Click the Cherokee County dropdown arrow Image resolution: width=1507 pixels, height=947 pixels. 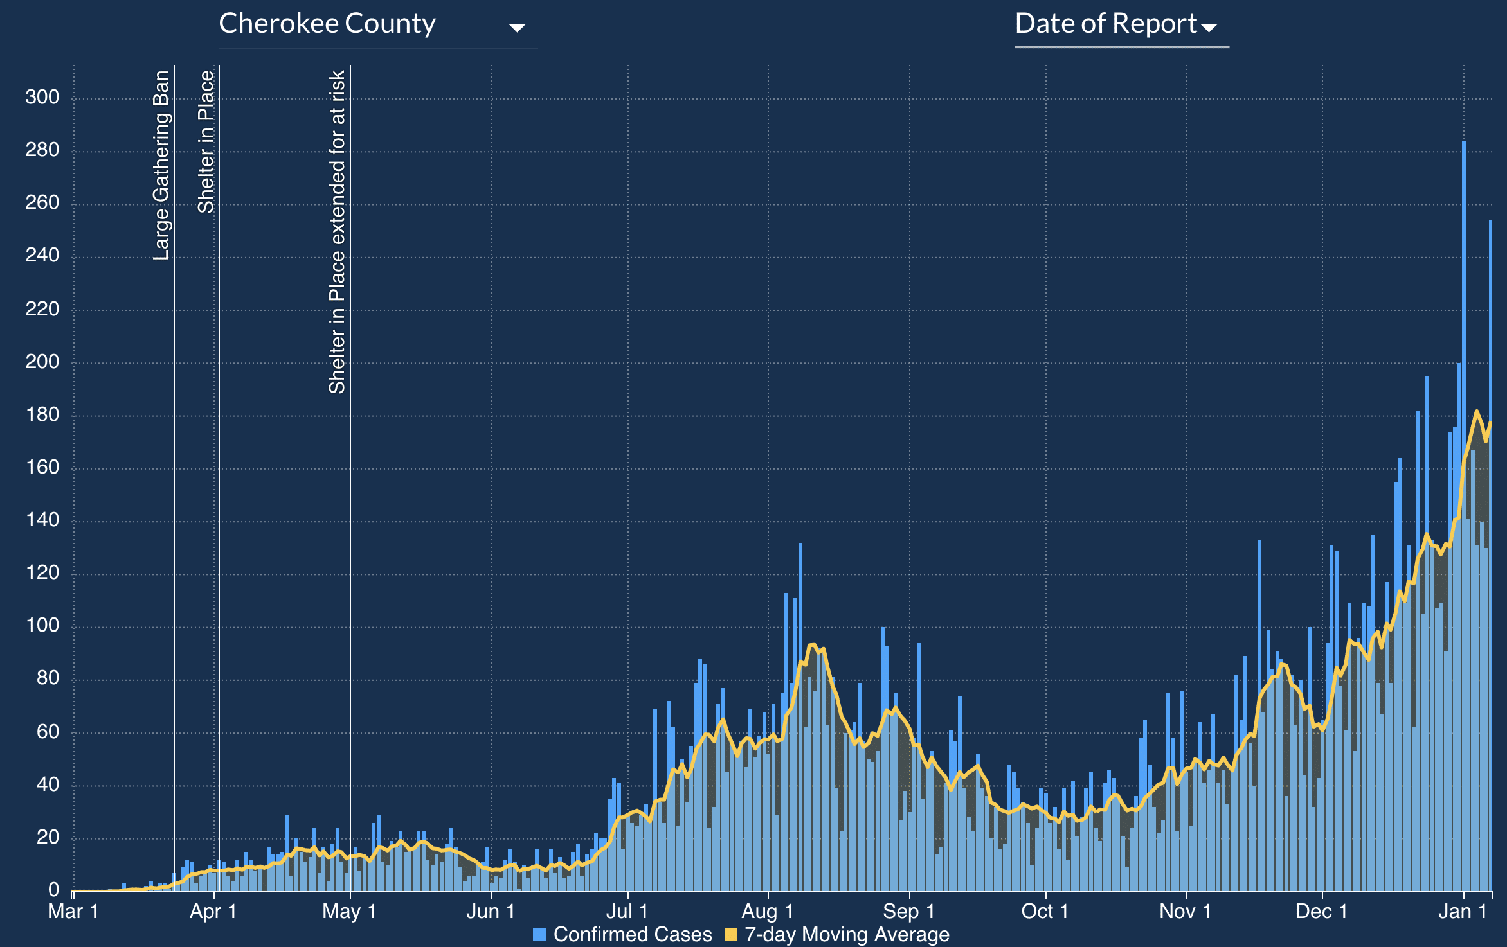[x=517, y=28]
